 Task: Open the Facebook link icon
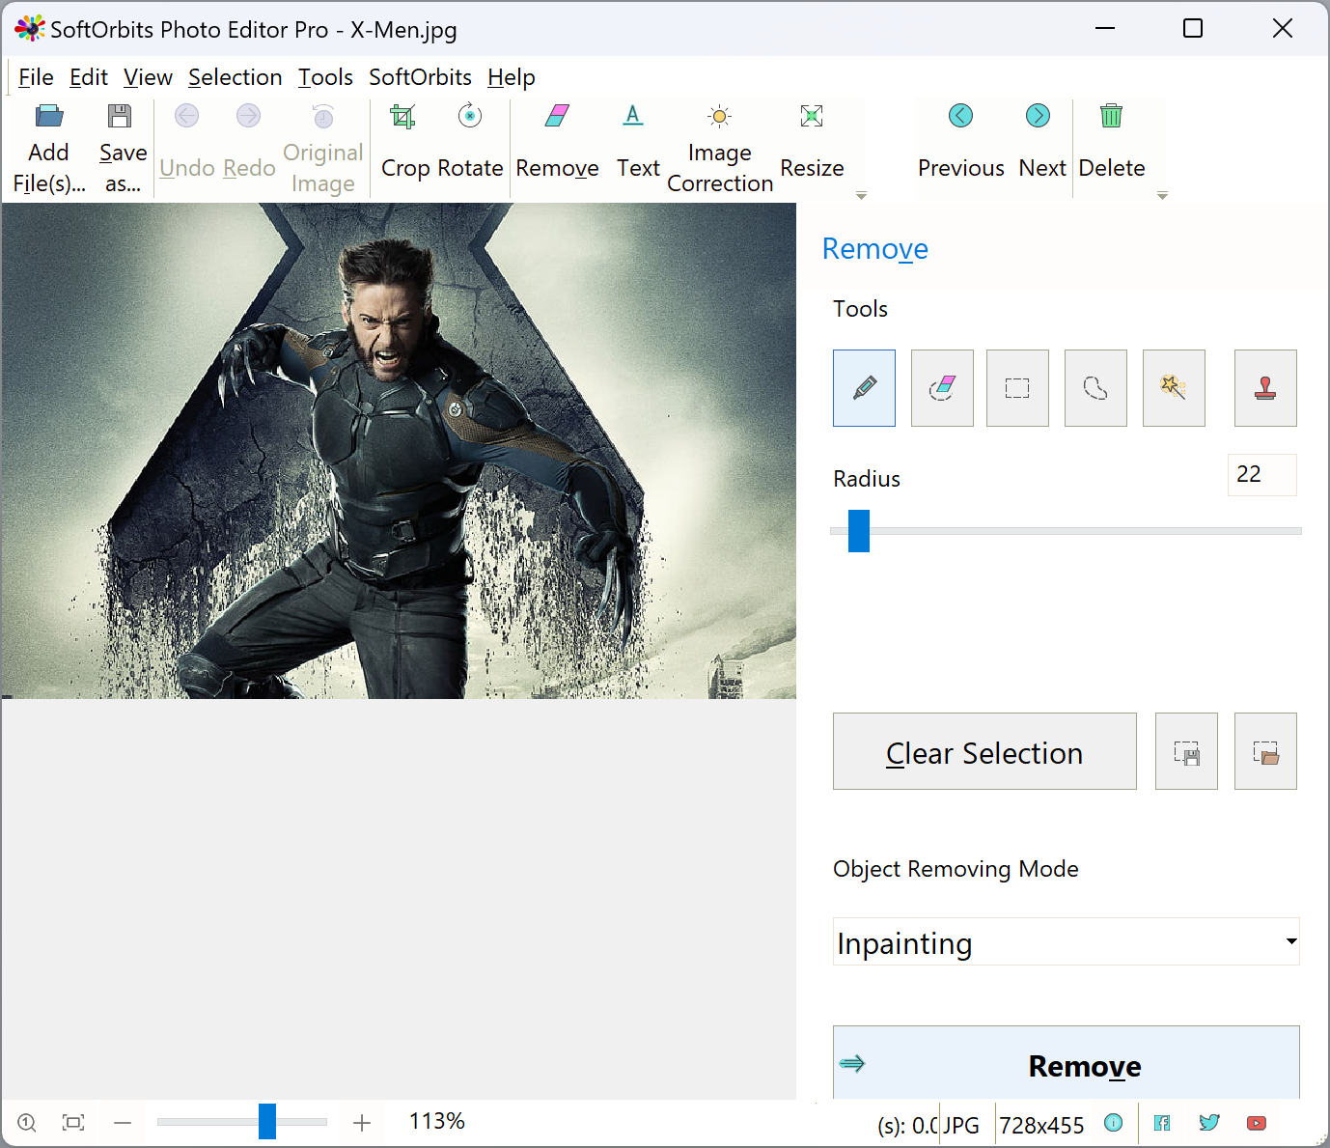pyautogui.click(x=1162, y=1123)
